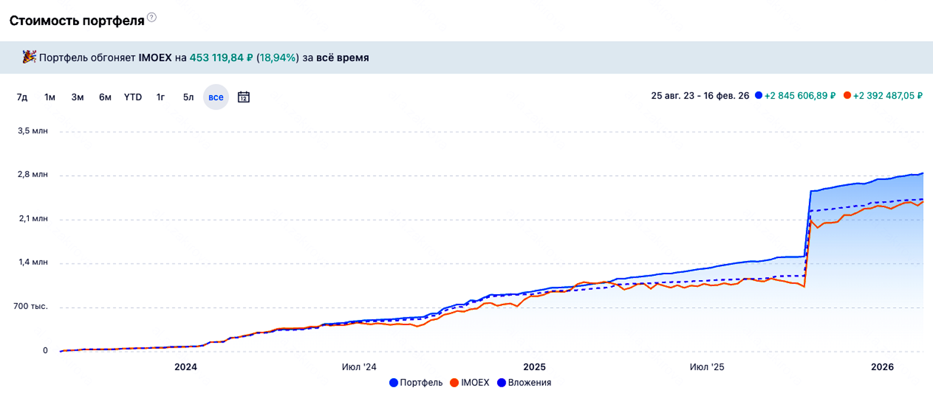Click the date range 25 авг. 23 - 16 фев. 26

700,96
